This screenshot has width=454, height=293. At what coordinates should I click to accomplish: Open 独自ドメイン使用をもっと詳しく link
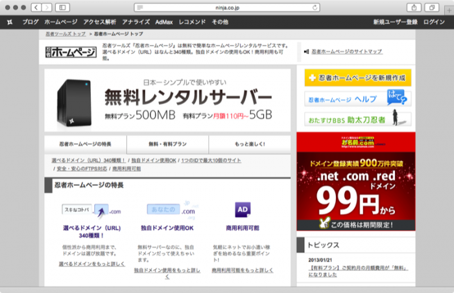(167, 274)
